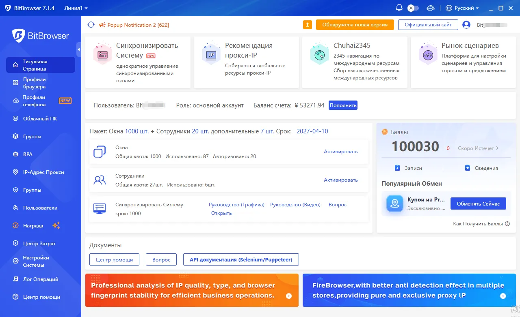Click the orange upload arrow icon
The height and width of the screenshot is (317, 520).
coord(308,25)
